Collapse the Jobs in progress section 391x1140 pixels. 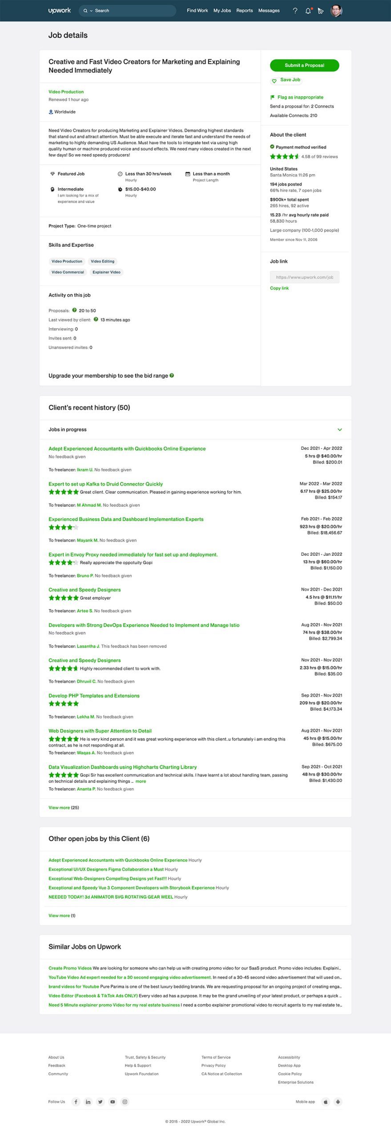tap(340, 430)
